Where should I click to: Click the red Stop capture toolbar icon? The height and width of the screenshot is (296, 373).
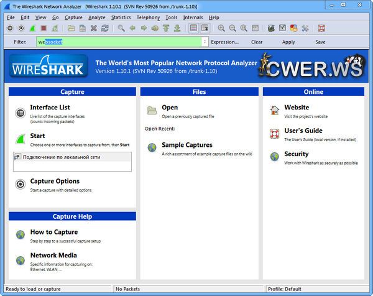pos(44,28)
